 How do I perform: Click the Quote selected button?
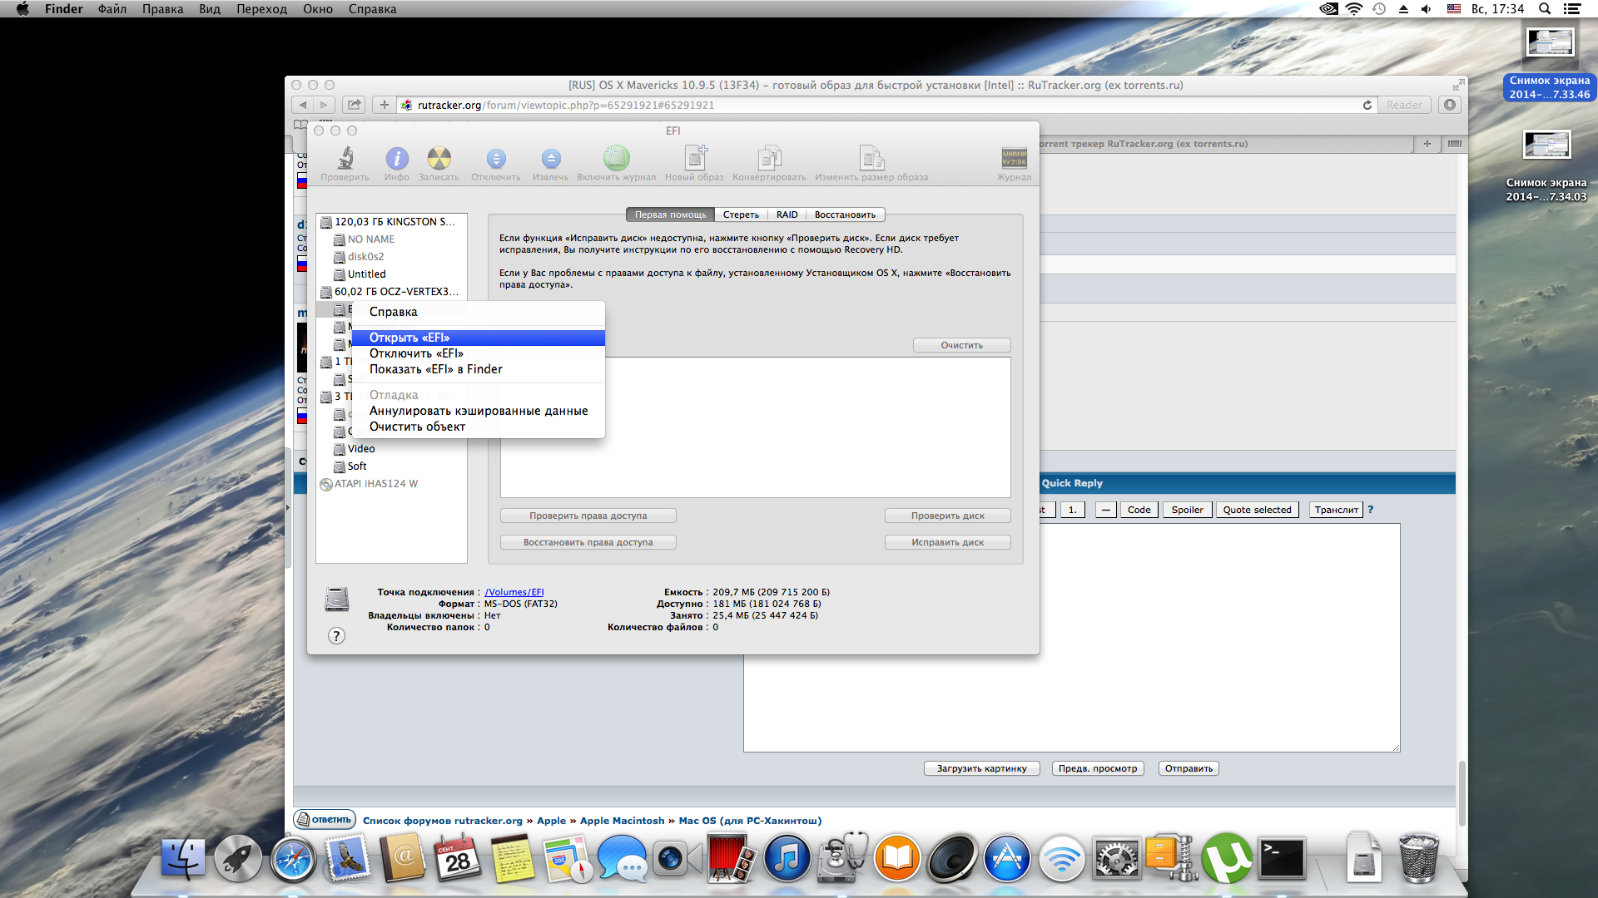pos(1257,510)
